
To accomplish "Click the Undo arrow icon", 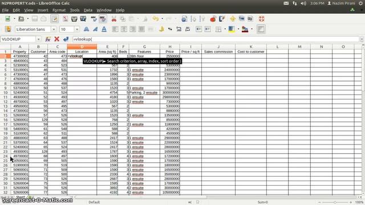I will click(156, 19).
